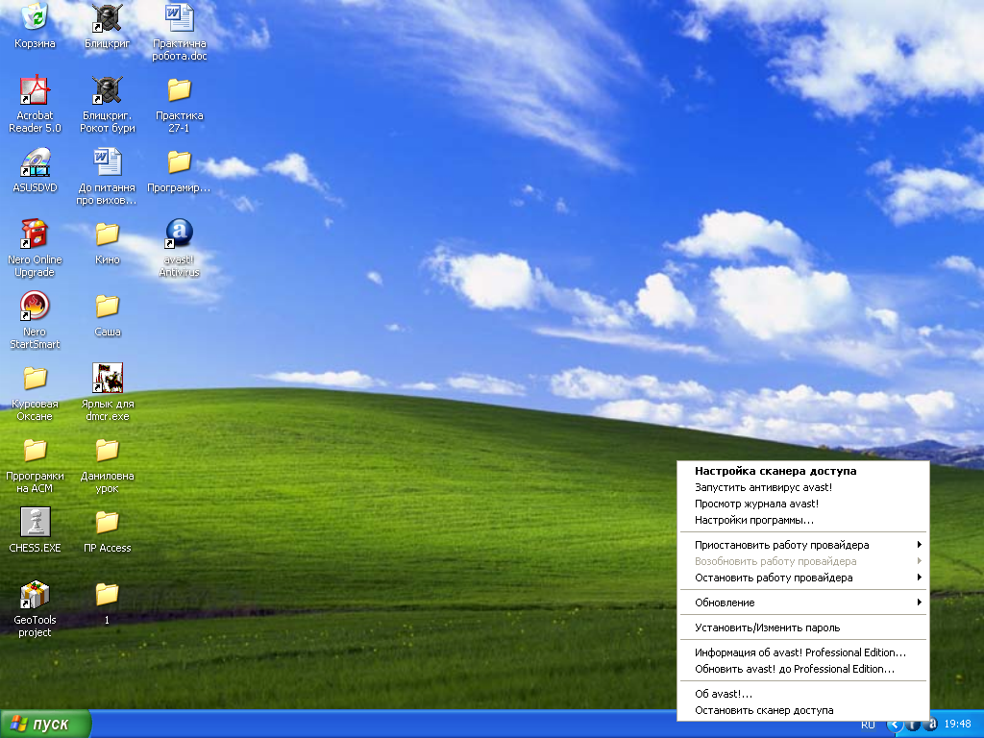Select Практична робота.doc Word document
This screenshot has width=984, height=738.
pyautogui.click(x=180, y=32)
